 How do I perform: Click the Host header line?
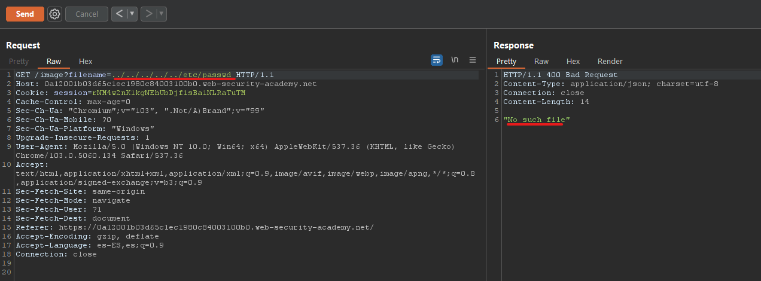coord(166,84)
